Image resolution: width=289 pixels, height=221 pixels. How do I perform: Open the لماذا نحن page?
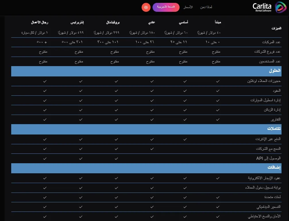click(206, 7)
